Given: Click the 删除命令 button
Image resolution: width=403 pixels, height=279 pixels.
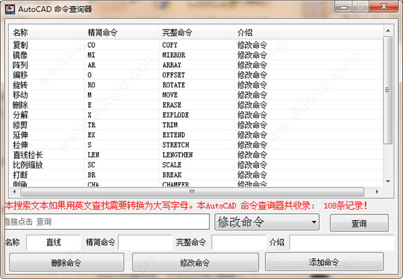Looking at the screenshot, I should 66,263.
